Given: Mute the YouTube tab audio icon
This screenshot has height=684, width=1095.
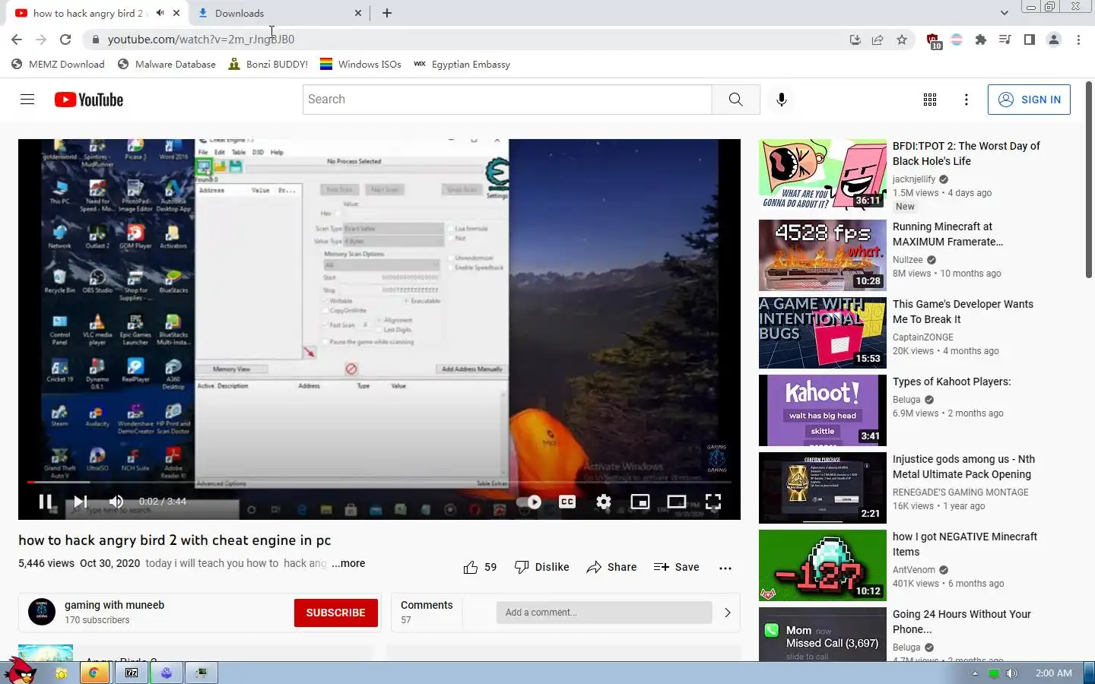Looking at the screenshot, I should tap(160, 13).
